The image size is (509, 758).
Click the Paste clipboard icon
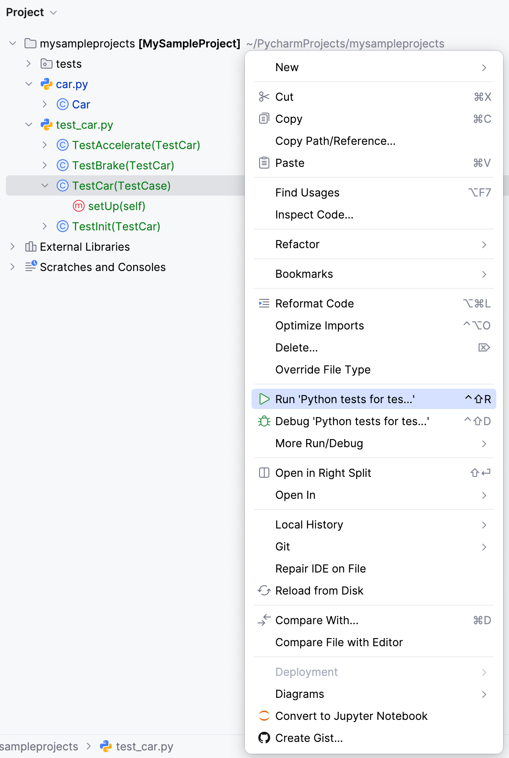point(264,163)
